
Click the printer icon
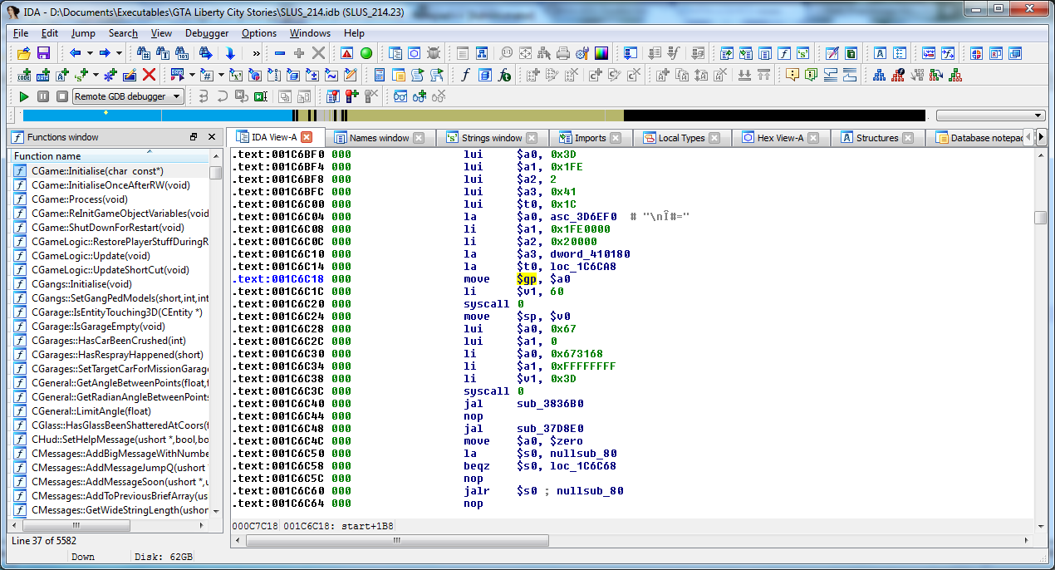tap(563, 53)
